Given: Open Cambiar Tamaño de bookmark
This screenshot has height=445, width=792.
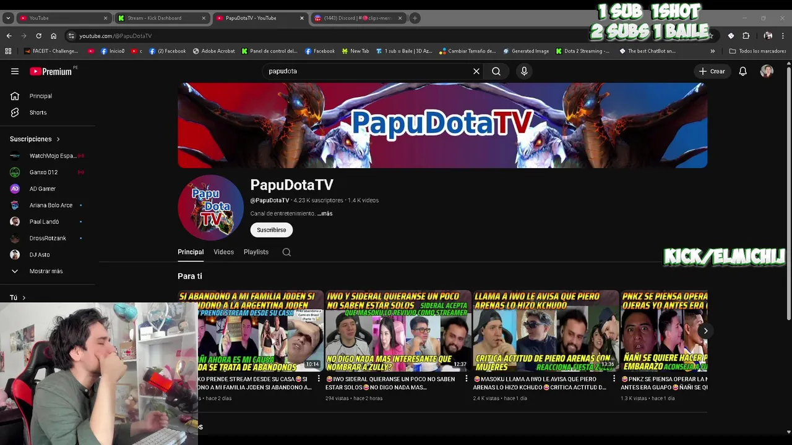Looking at the screenshot, I should 468,51.
